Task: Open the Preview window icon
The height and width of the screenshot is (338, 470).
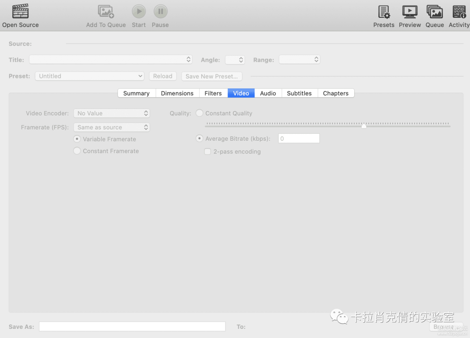Action: (410, 11)
